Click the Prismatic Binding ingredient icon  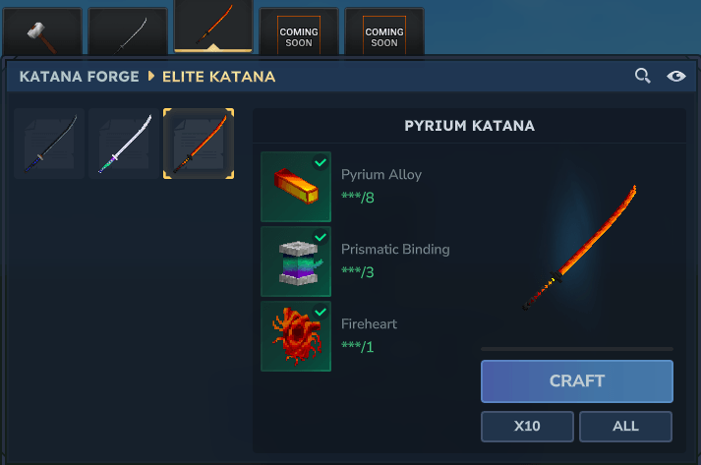coord(296,262)
